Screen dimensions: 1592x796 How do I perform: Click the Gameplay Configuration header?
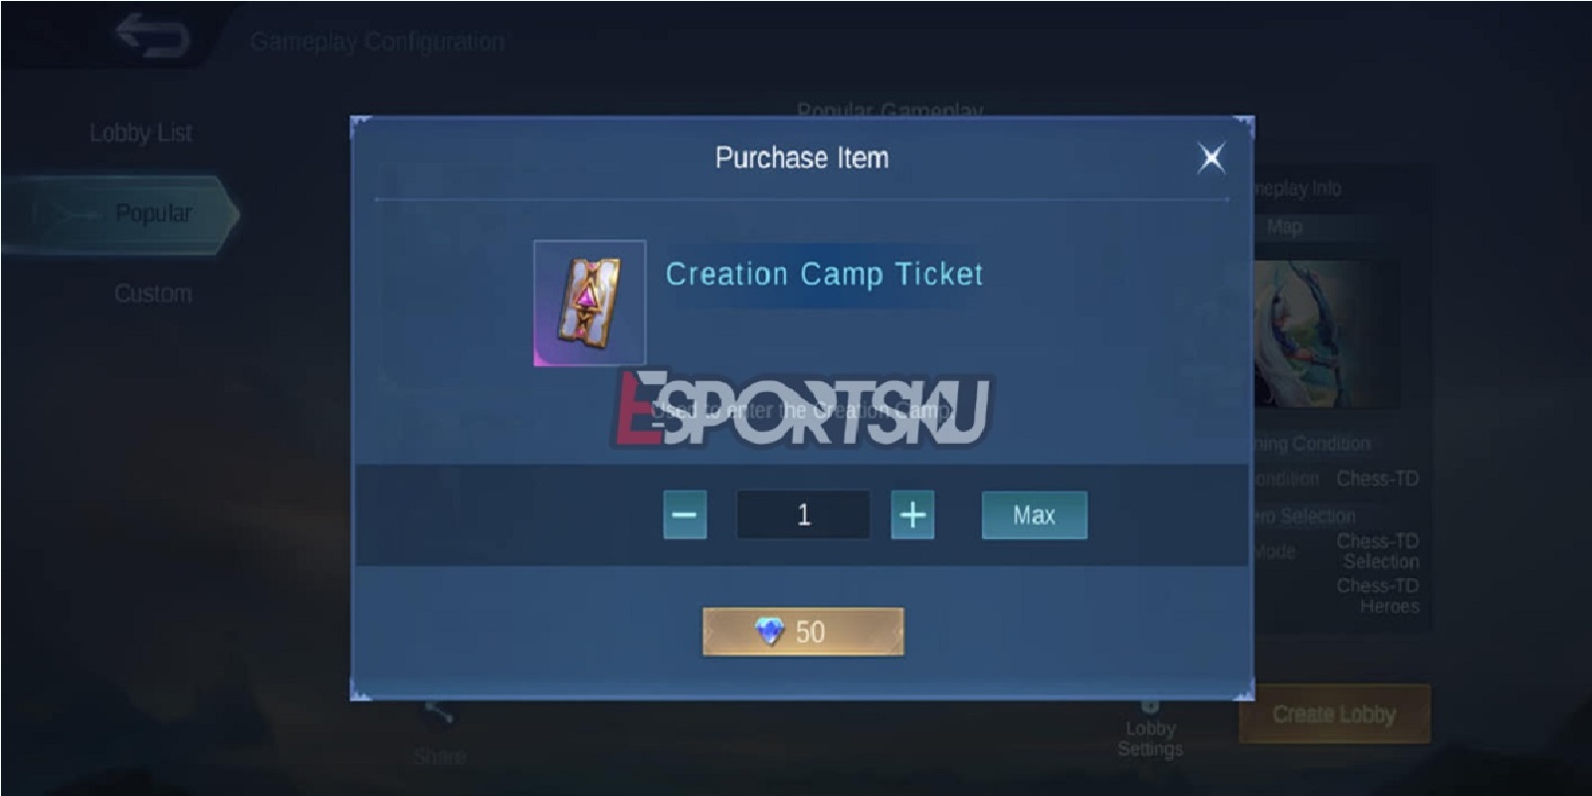click(376, 42)
